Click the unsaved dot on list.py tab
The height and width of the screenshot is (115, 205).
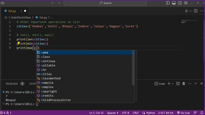pos(25,11)
